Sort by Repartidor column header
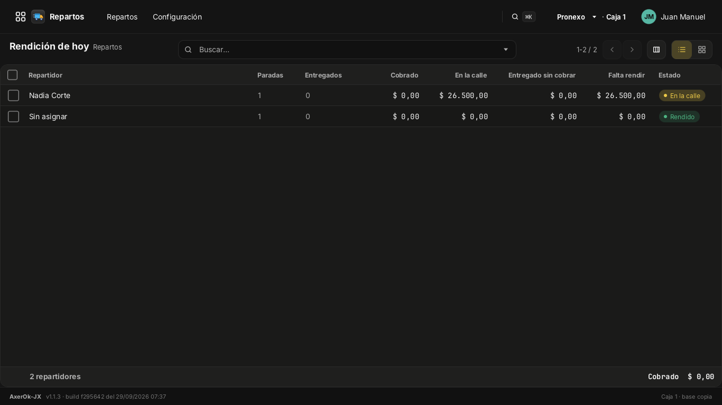This screenshot has width=722, height=405. (45, 75)
